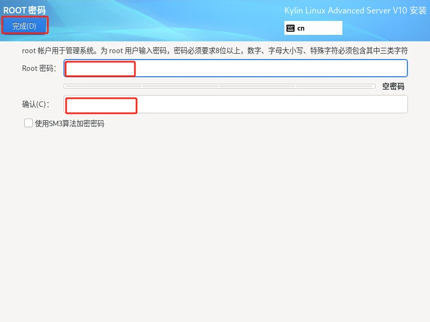Click the 空密码 strength label
Screen dimensions: 430x322
(393, 86)
